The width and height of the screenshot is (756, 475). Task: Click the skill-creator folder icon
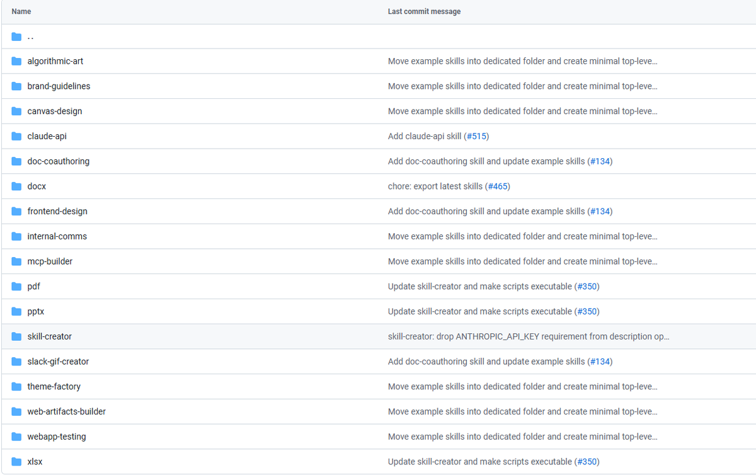(16, 336)
